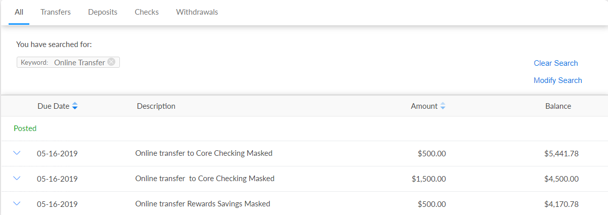Click the Description column header
The width and height of the screenshot is (608, 215).
click(156, 106)
